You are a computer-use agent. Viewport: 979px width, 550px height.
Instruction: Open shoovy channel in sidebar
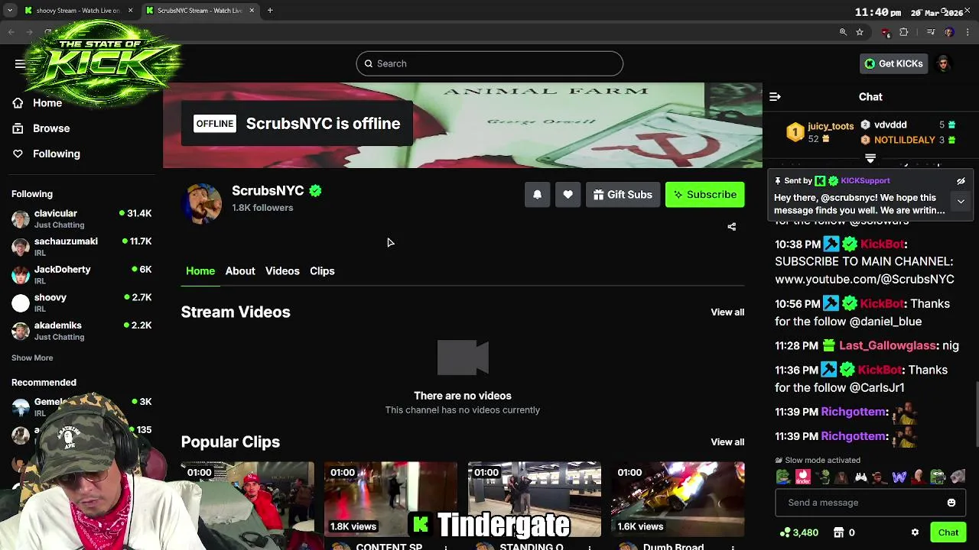(x=81, y=302)
